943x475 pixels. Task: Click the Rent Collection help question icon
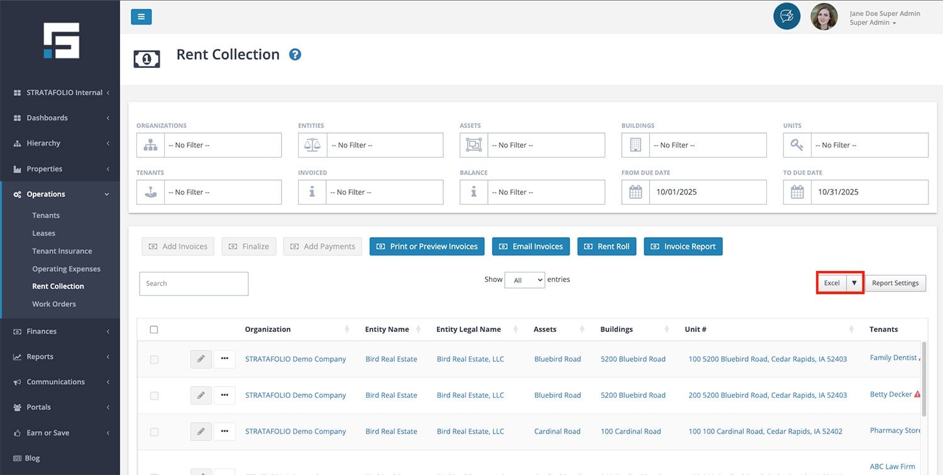tap(295, 55)
